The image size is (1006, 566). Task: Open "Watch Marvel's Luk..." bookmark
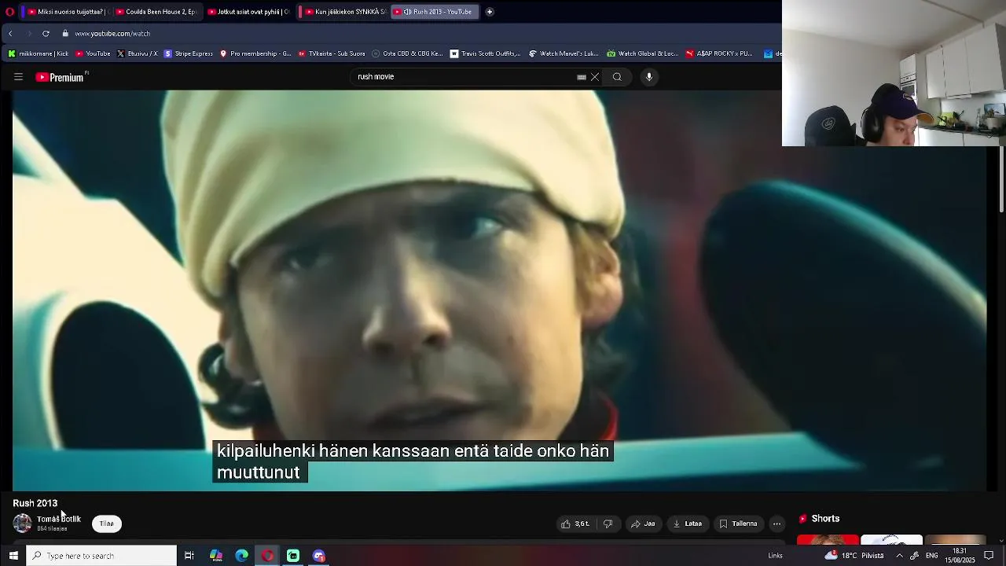pos(565,53)
